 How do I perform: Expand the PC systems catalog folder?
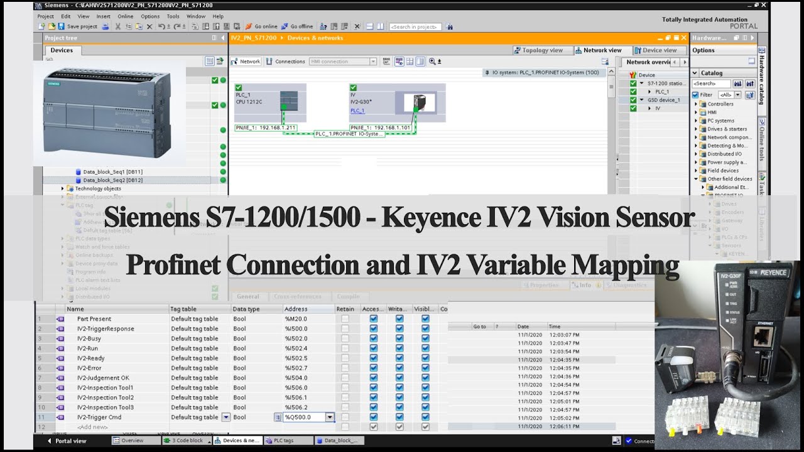696,121
